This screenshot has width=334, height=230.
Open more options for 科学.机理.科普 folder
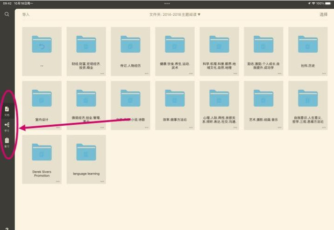pyautogui.click(x=235, y=74)
